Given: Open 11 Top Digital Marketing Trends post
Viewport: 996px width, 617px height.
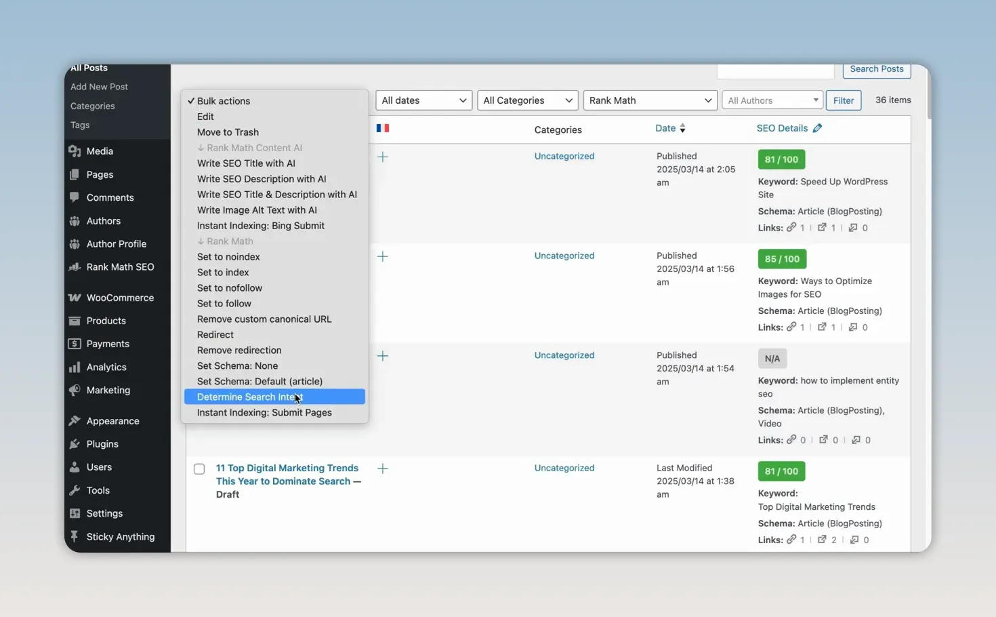Looking at the screenshot, I should pyautogui.click(x=287, y=475).
